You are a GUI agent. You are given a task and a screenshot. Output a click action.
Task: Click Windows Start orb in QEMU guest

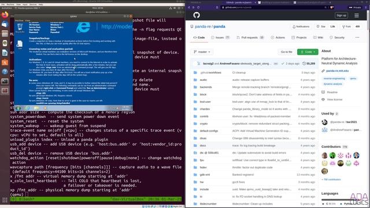18,108
